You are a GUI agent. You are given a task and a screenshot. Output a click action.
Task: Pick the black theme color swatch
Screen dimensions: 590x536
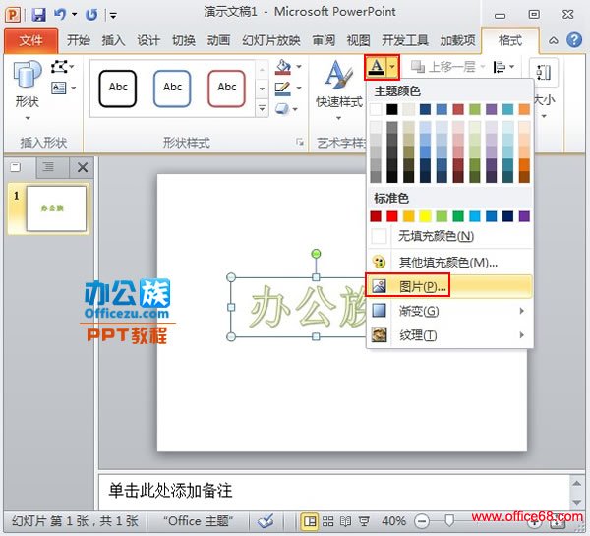click(x=392, y=109)
